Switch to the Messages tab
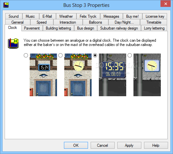Viewport: 173px width, 154px height. [111, 16]
